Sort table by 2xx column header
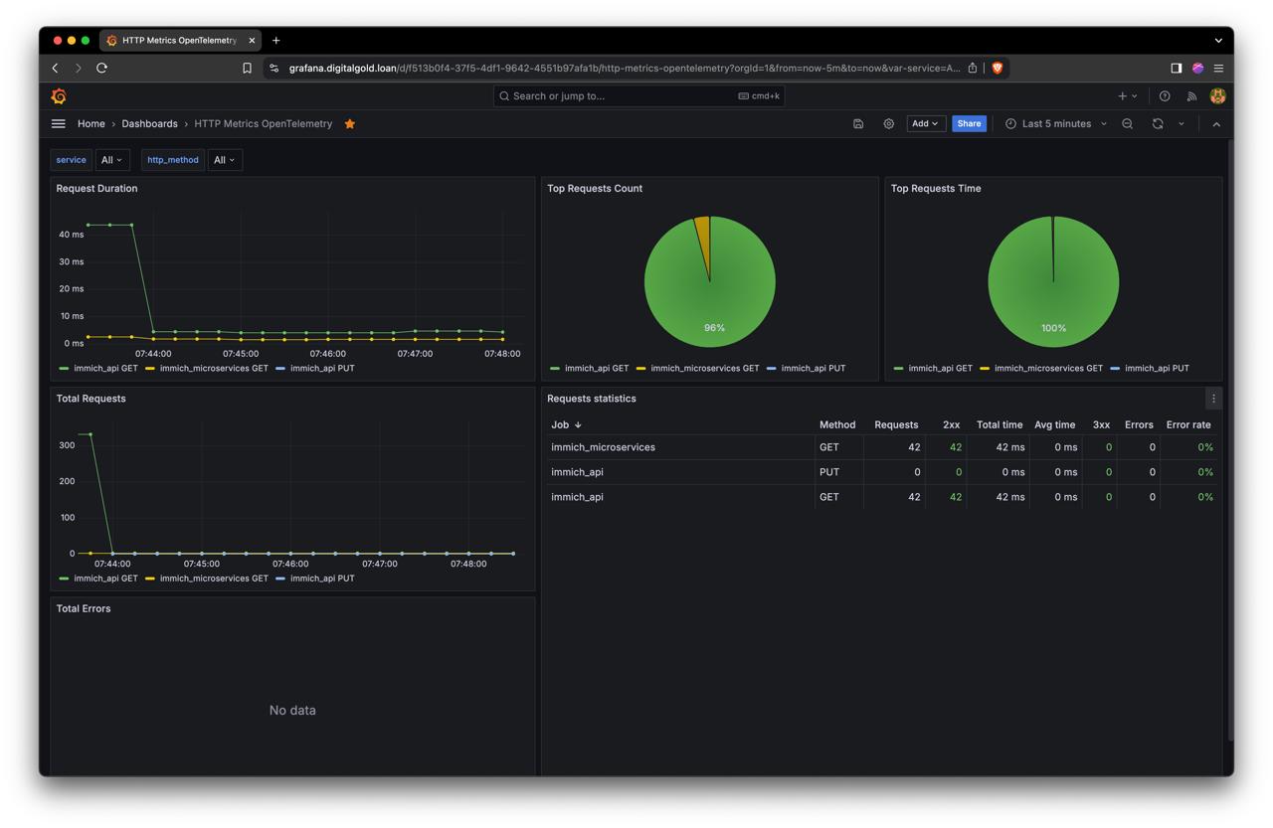Screen dimensions: 1273x828 pyautogui.click(x=951, y=424)
